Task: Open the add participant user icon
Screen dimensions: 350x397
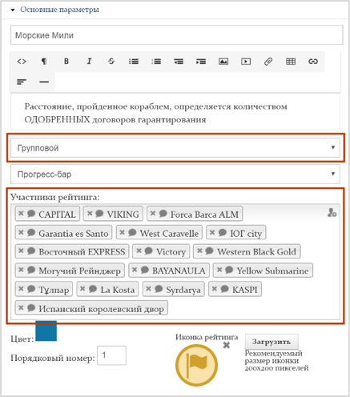Action: (332, 213)
